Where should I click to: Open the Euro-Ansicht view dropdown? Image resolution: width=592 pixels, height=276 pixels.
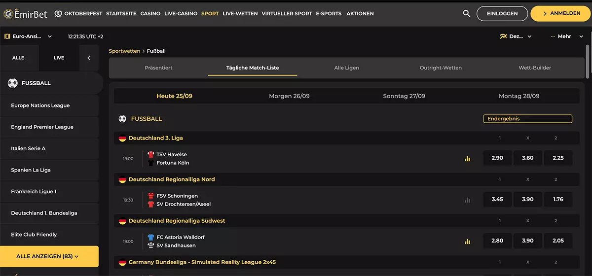(28, 36)
